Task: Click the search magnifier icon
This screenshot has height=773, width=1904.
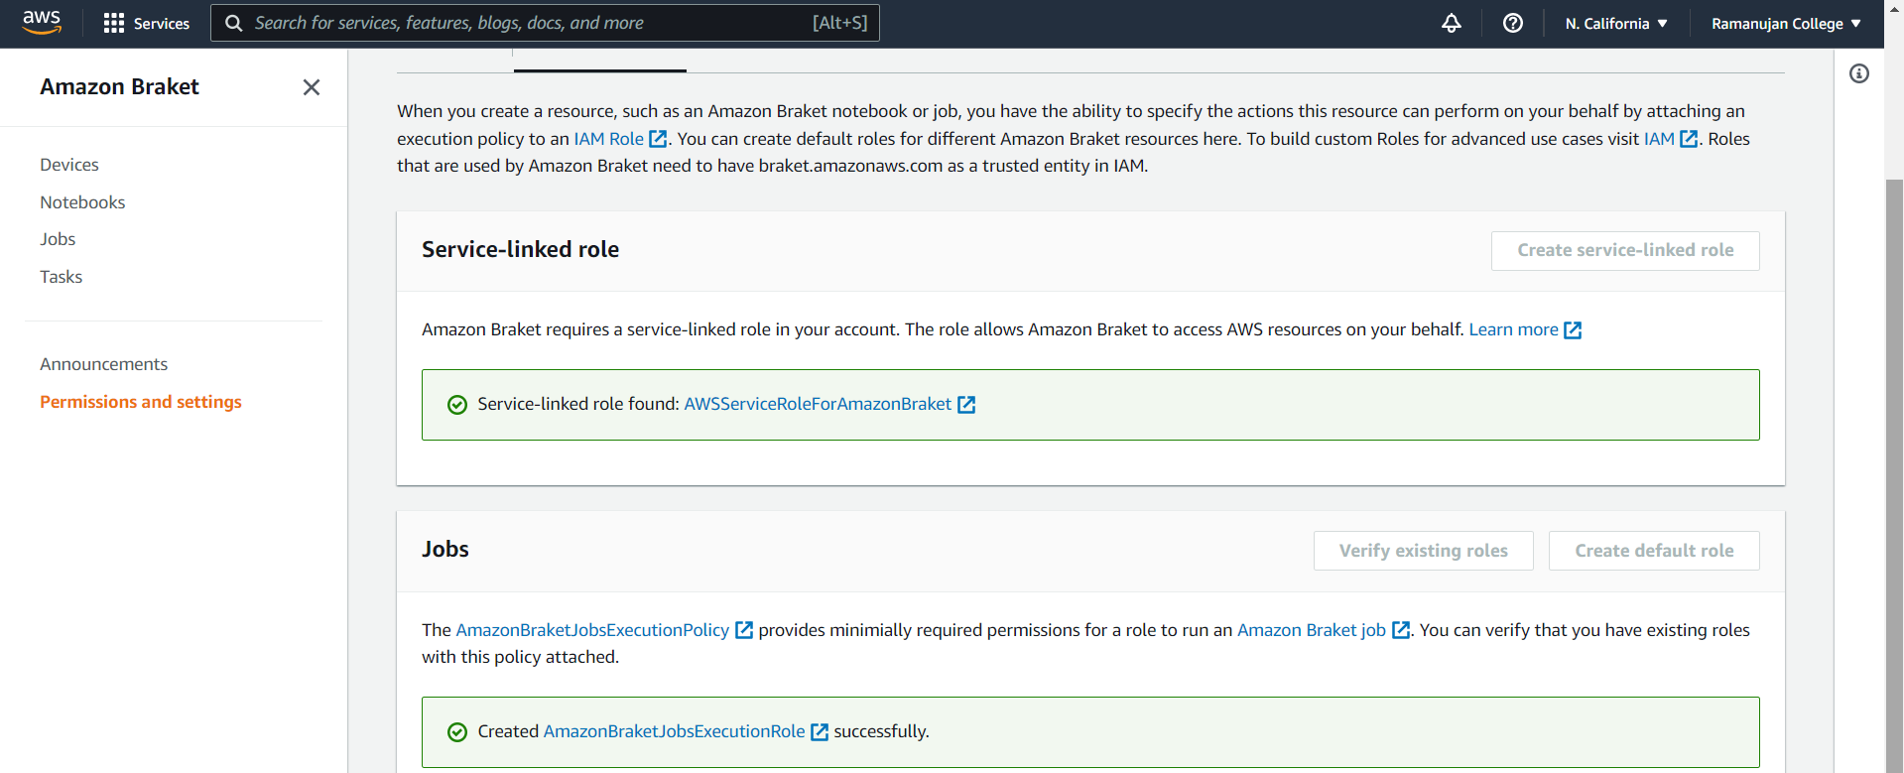Action: click(234, 23)
